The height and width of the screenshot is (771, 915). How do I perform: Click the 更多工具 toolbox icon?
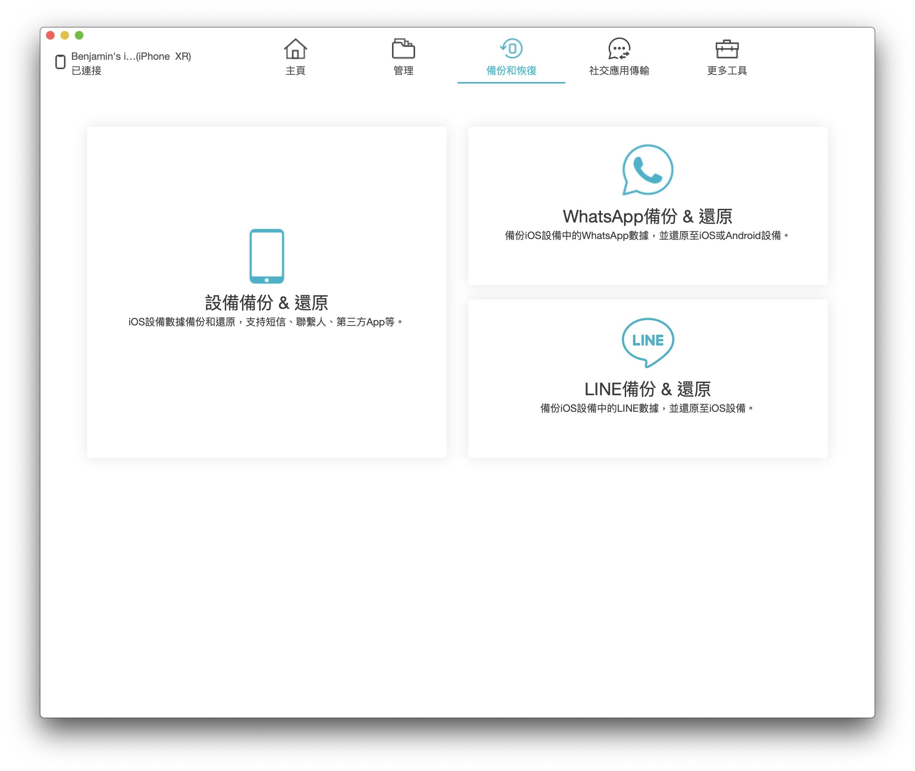(727, 49)
